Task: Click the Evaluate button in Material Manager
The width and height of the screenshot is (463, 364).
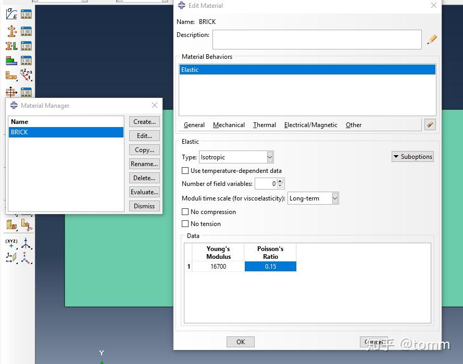Action: [x=144, y=192]
